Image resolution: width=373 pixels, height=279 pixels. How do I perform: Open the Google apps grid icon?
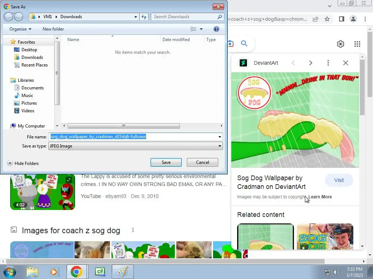357,44
